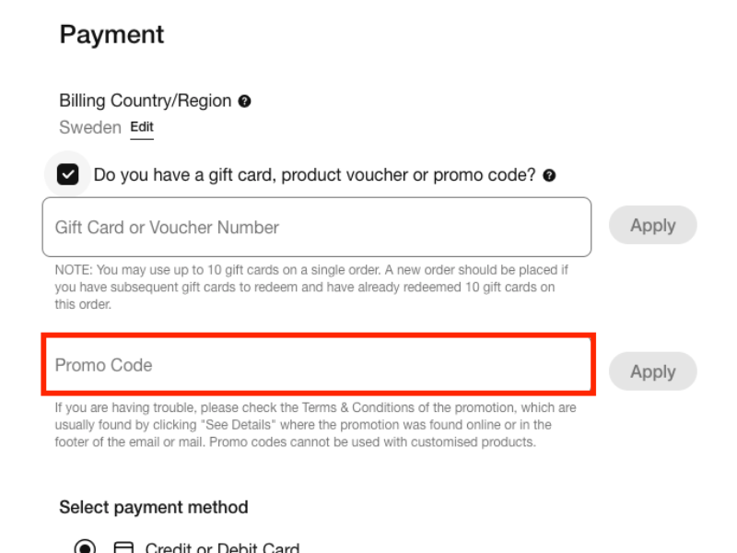Image resolution: width=737 pixels, height=553 pixels.
Task: Uncheck the gift card or promo code checkbox
Action: [x=67, y=174]
